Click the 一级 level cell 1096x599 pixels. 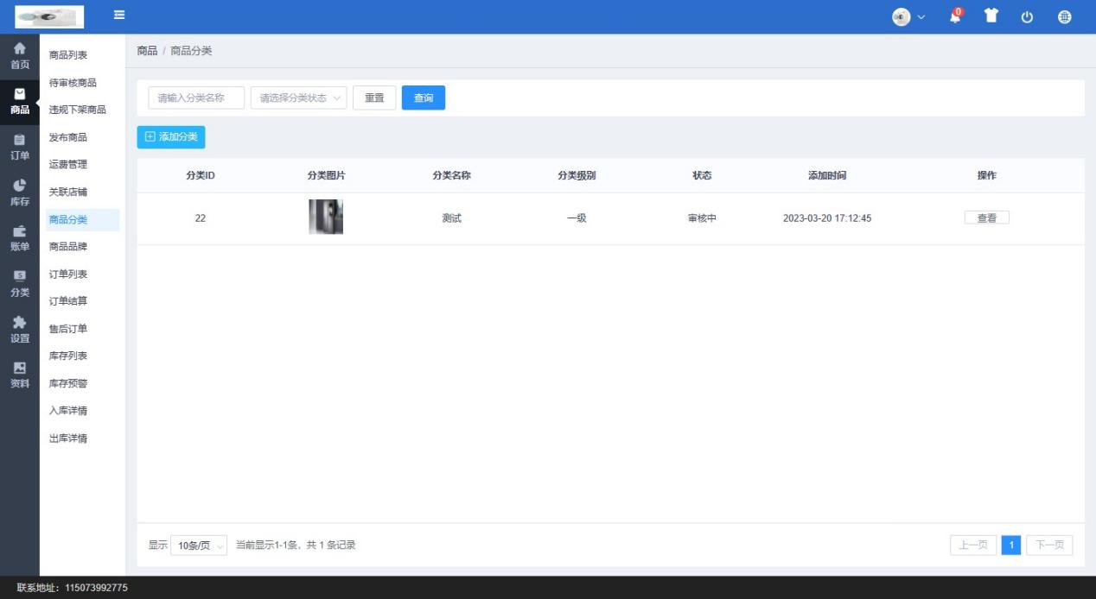(x=577, y=218)
